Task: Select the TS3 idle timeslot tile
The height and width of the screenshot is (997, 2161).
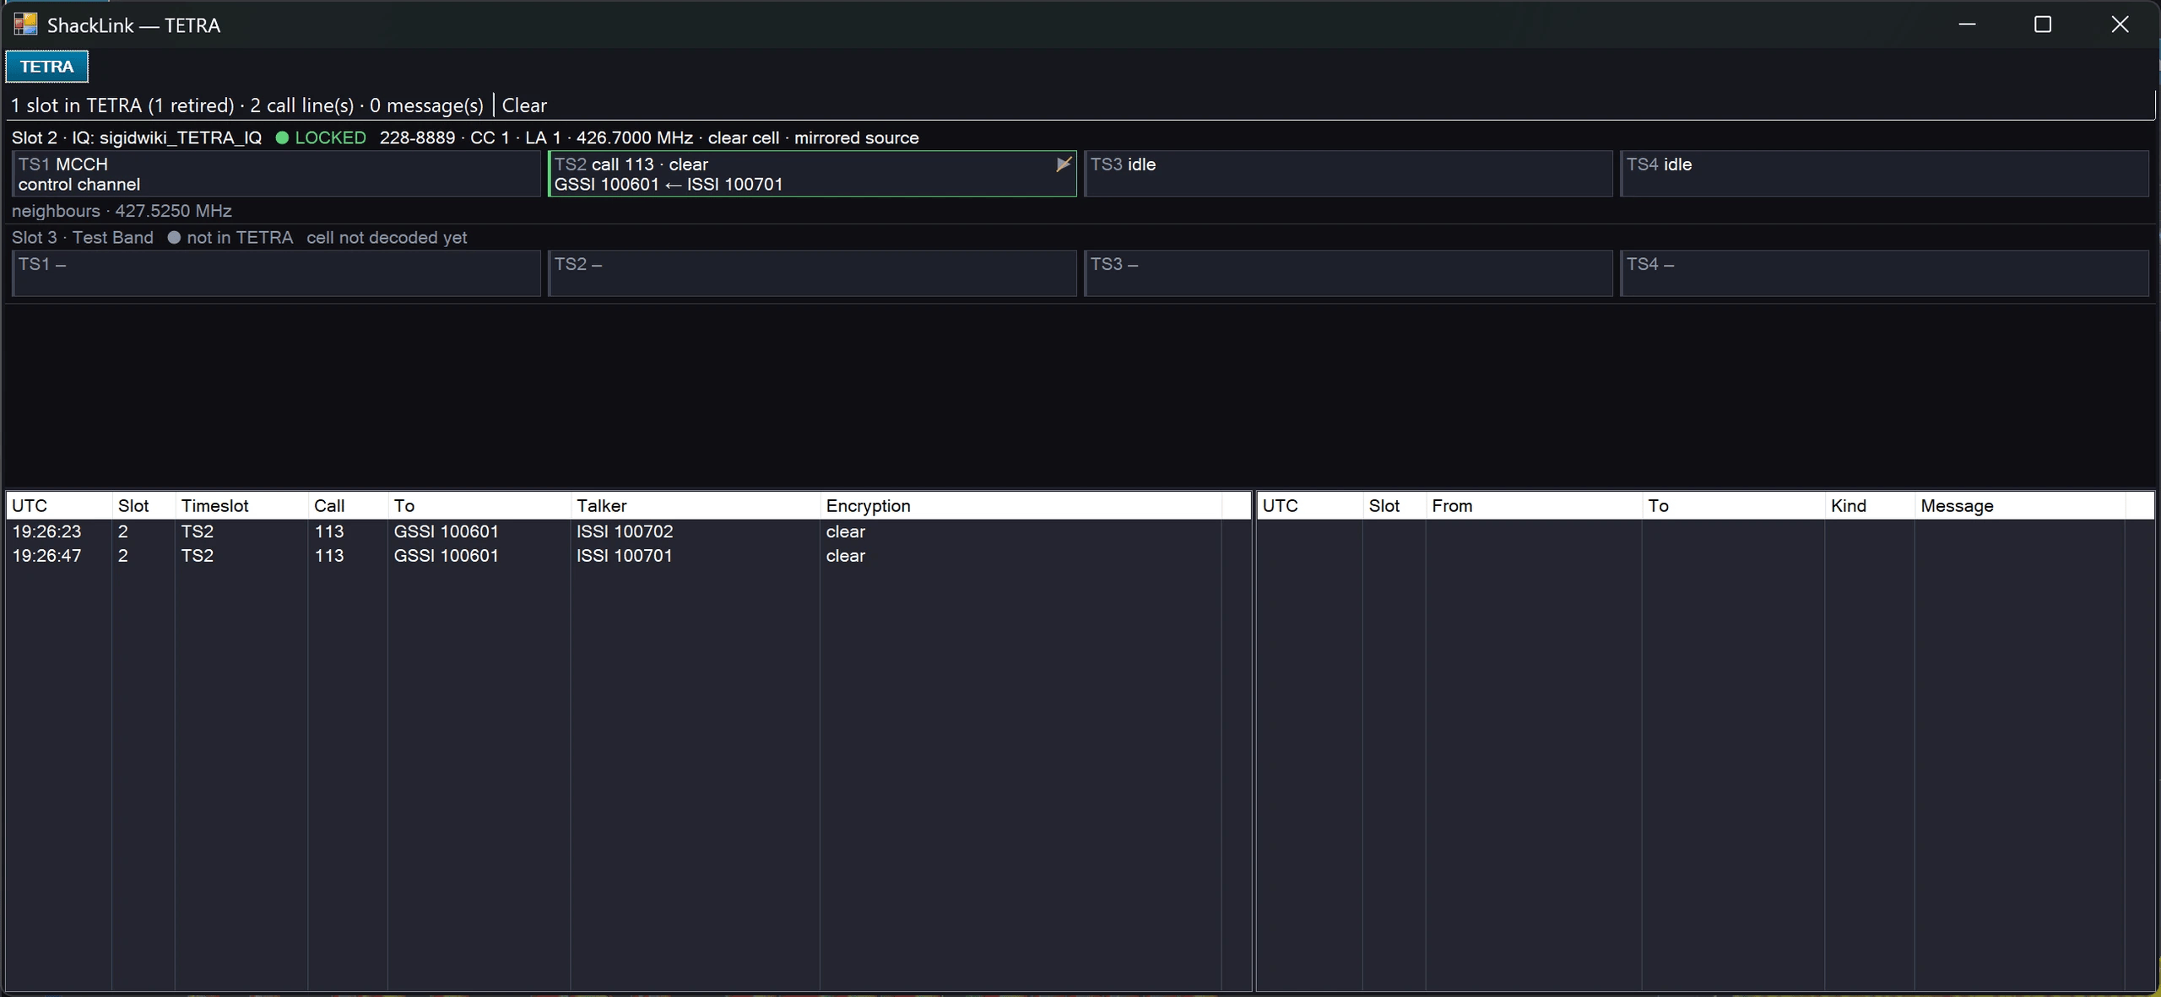Action: pos(1348,174)
